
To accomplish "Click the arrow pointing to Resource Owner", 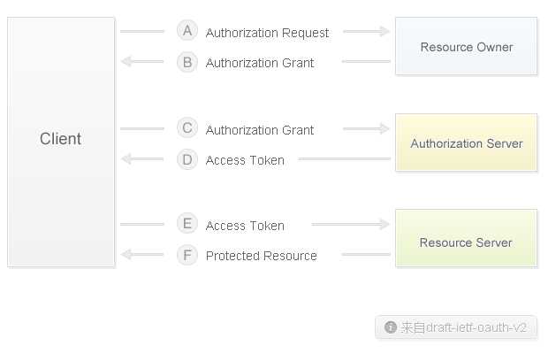I will 366,31.
